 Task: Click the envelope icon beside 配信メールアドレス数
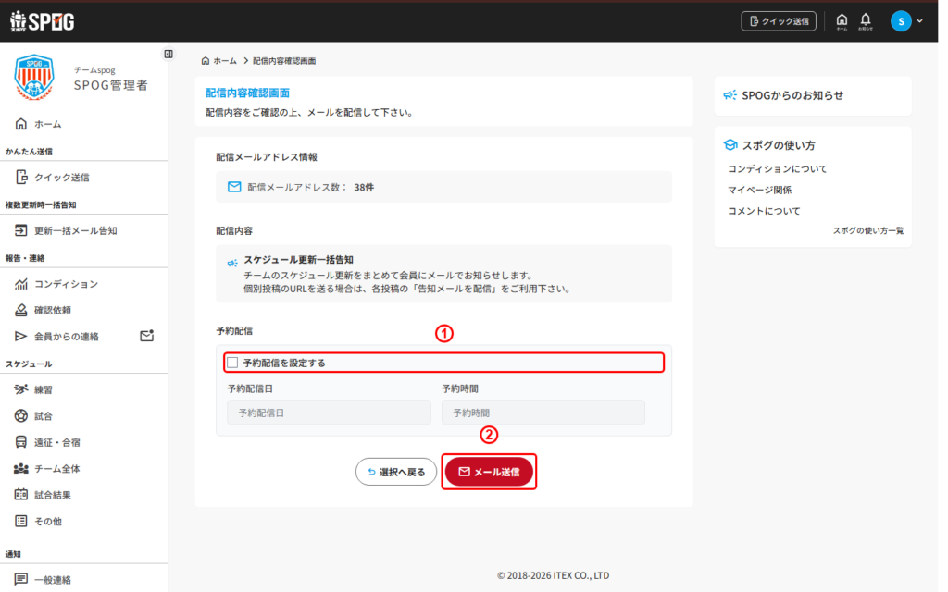coord(234,187)
